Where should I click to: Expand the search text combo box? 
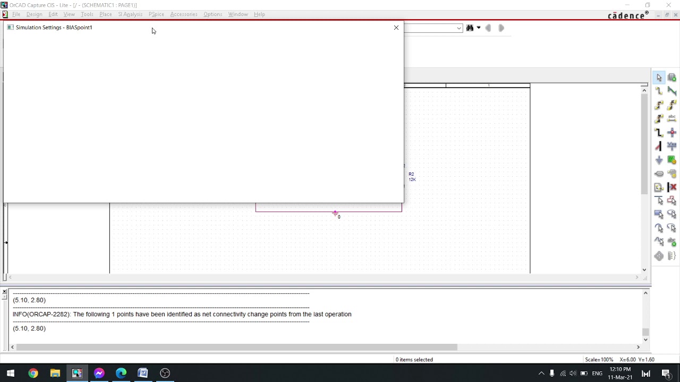[x=459, y=28]
